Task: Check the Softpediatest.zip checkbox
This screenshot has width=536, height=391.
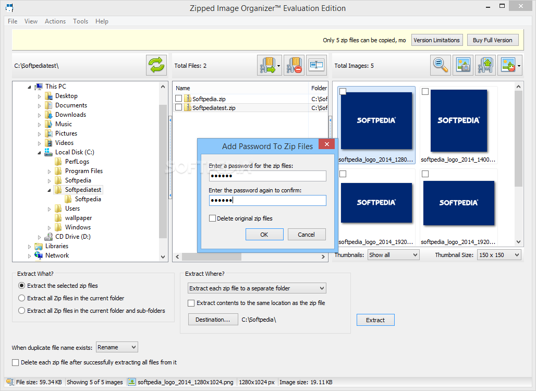Action: pyautogui.click(x=178, y=107)
